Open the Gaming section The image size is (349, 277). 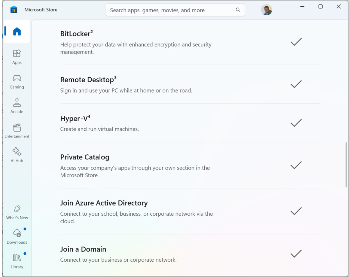[x=17, y=82]
